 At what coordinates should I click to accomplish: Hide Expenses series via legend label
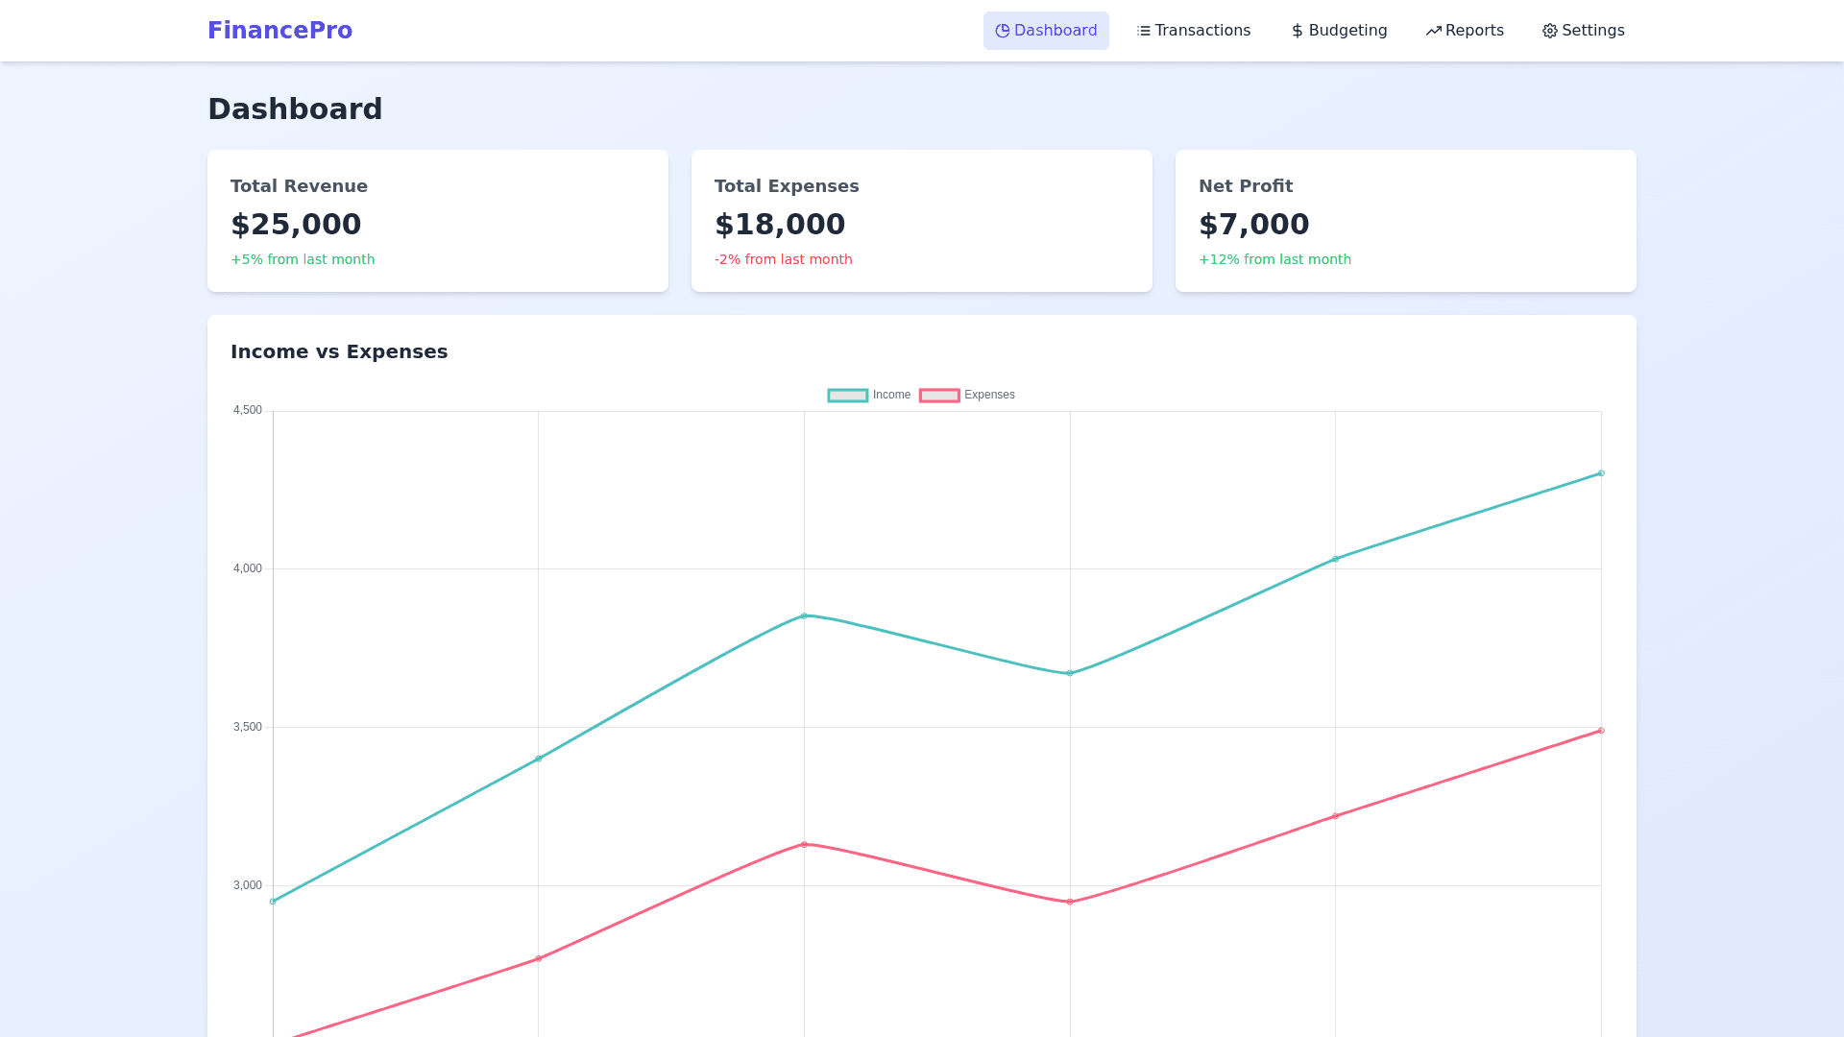point(989,395)
